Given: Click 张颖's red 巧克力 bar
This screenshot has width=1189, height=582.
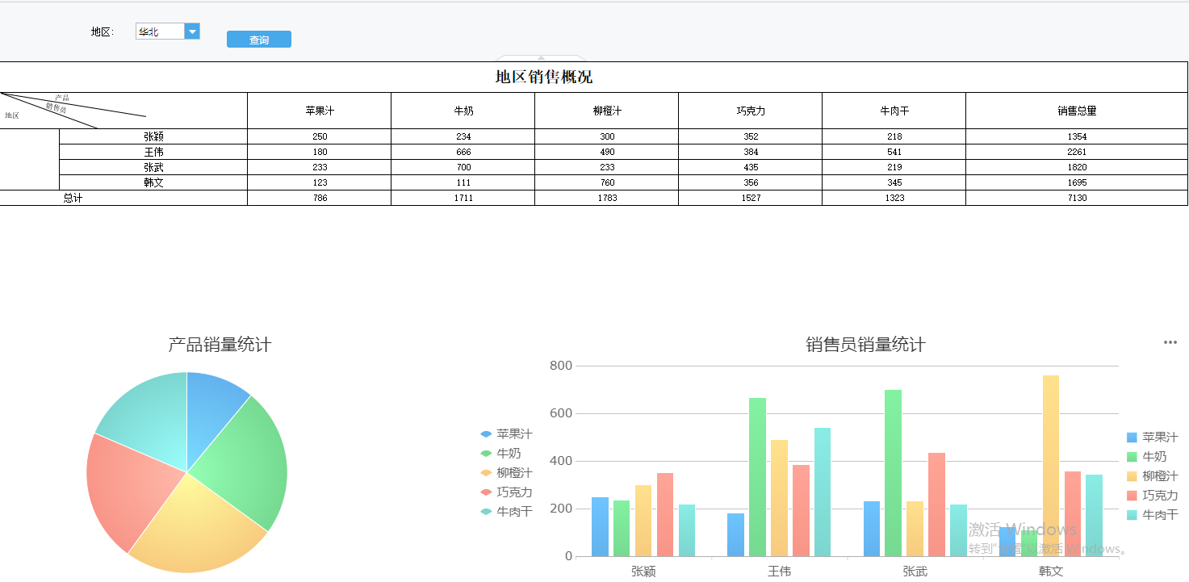Looking at the screenshot, I should tap(665, 514).
